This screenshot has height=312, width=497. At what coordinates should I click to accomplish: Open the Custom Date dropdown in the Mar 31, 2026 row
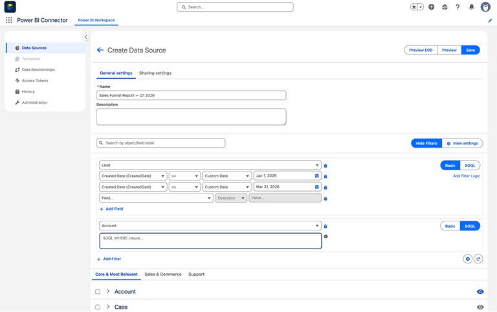pyautogui.click(x=227, y=187)
